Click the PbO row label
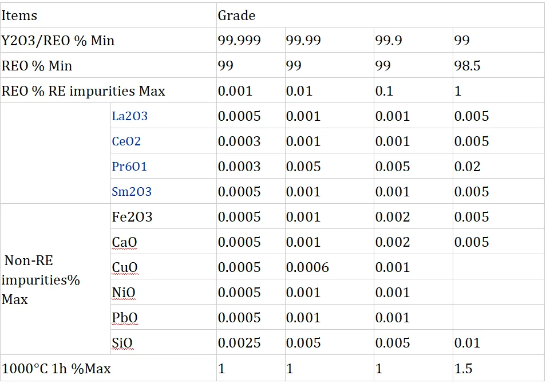 [125, 318]
